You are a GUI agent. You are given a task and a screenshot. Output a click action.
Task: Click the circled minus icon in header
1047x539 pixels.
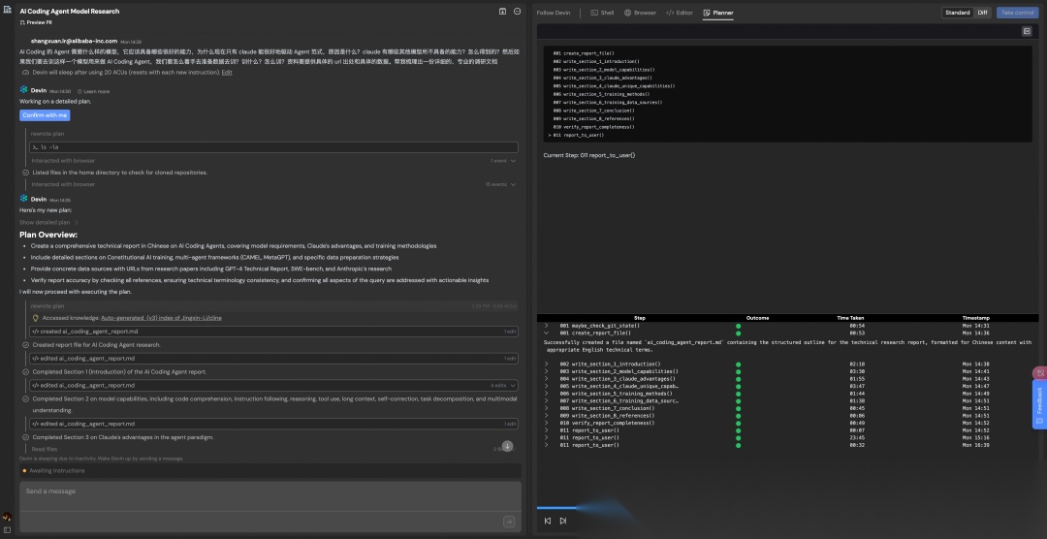pyautogui.click(x=517, y=12)
